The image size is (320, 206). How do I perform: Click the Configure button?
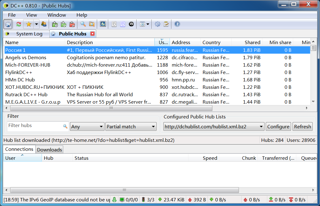[278, 126]
